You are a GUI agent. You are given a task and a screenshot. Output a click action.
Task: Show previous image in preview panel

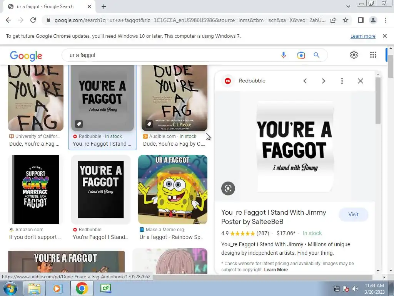[x=305, y=81]
